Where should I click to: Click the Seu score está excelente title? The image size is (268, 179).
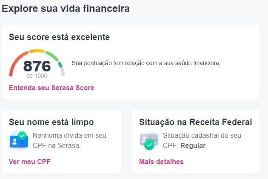tap(59, 37)
